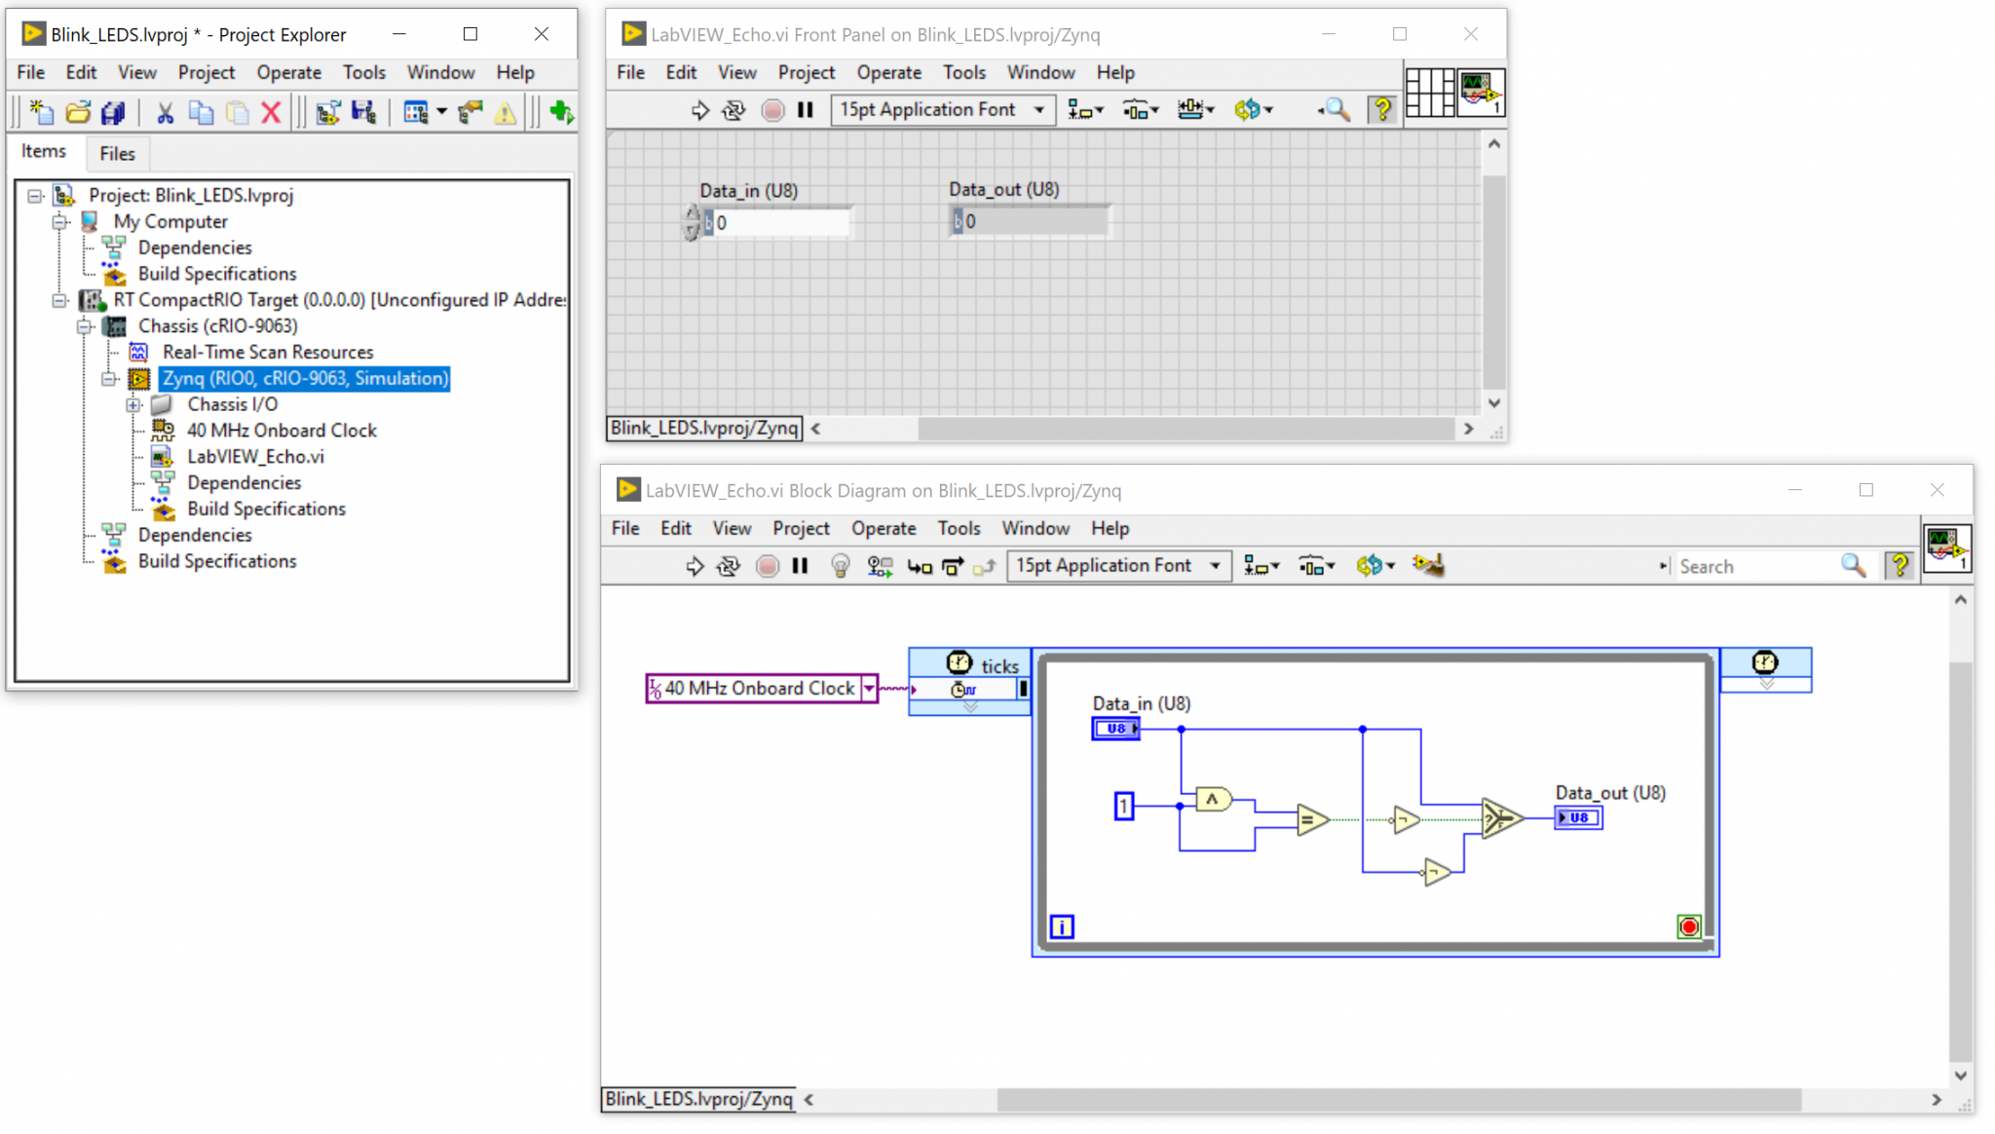The width and height of the screenshot is (1995, 1134).
Task: Select Real-Time Scan Resources item
Action: tap(268, 353)
